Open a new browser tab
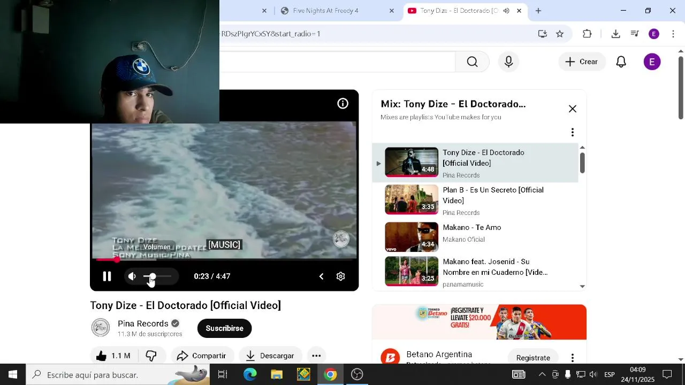685x385 pixels. click(x=538, y=11)
